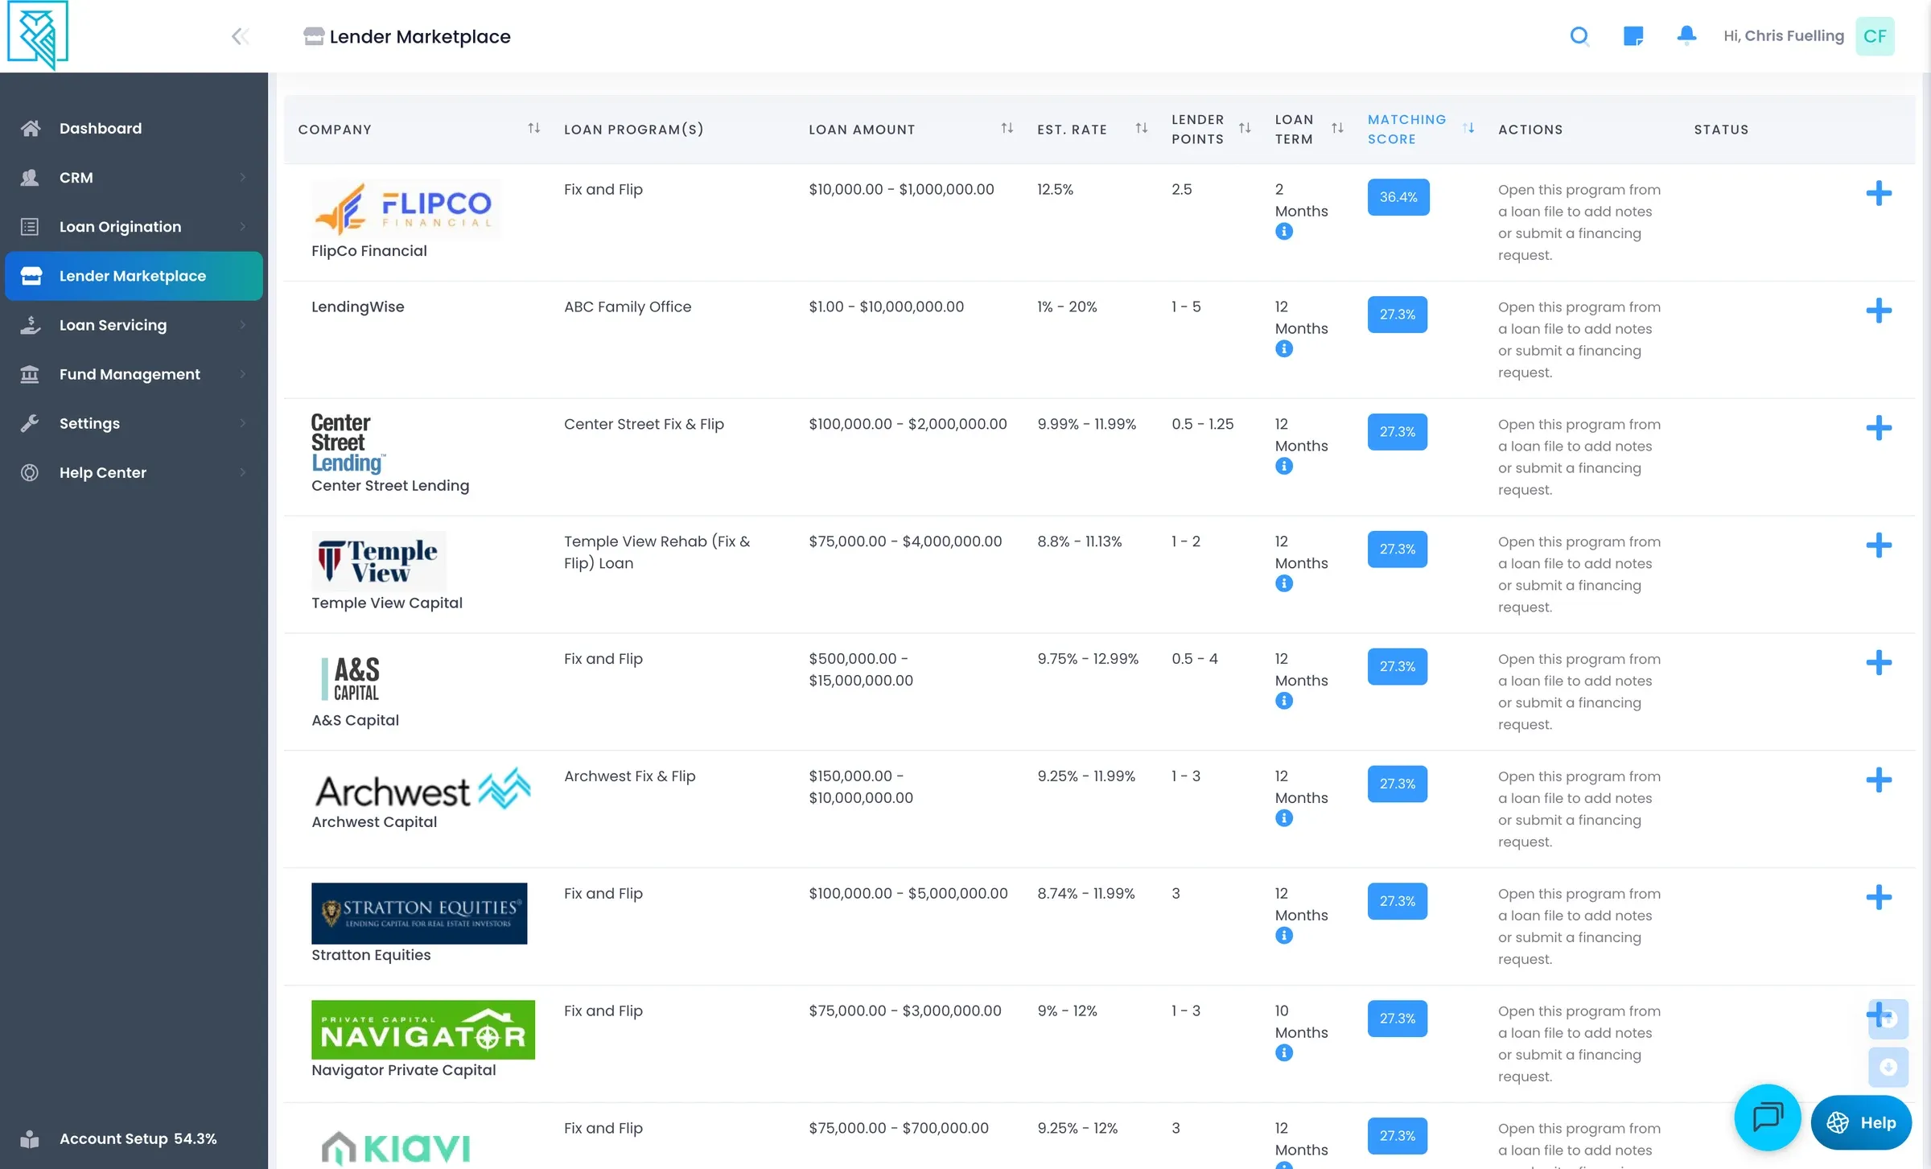
Task: Add Temple View Capital with plus icon
Action: [1879, 545]
